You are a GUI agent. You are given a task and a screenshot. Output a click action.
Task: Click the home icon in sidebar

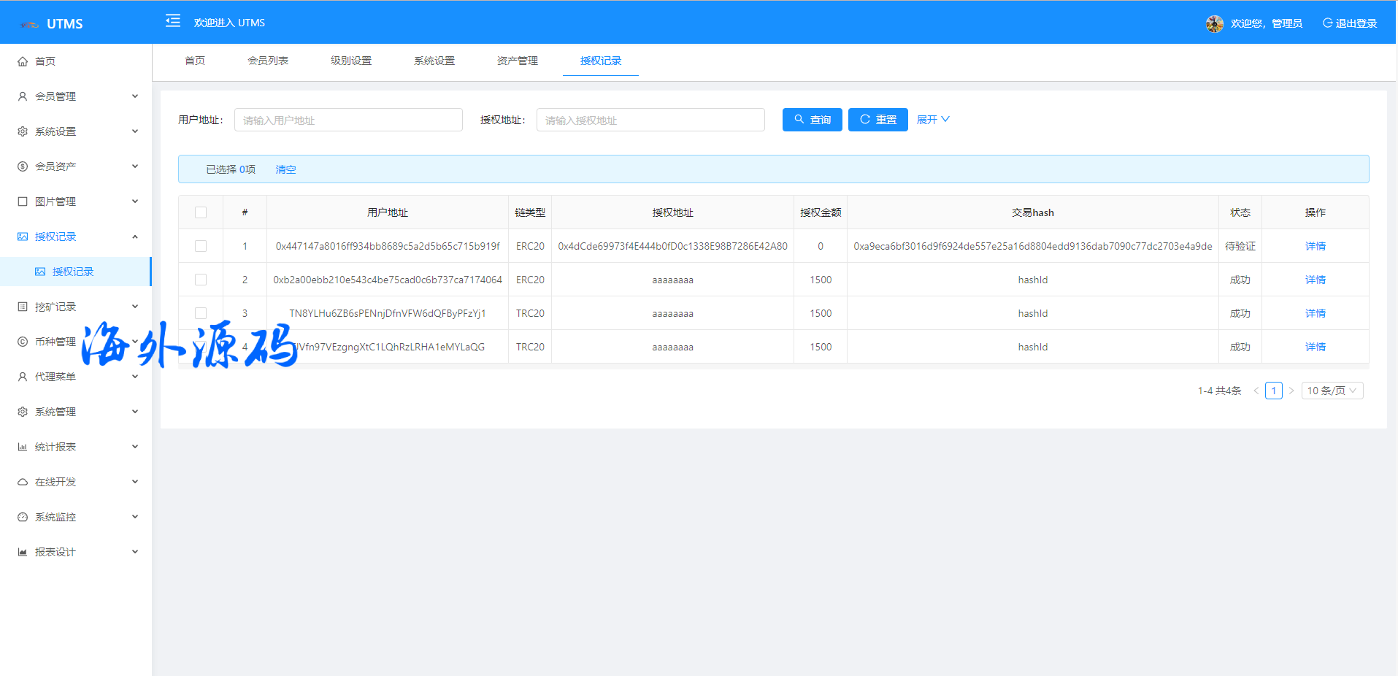tap(23, 61)
